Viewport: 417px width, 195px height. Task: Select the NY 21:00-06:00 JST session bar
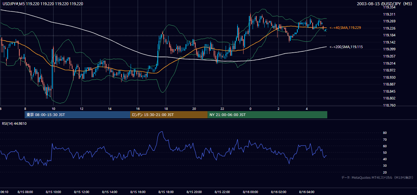(x=267, y=115)
